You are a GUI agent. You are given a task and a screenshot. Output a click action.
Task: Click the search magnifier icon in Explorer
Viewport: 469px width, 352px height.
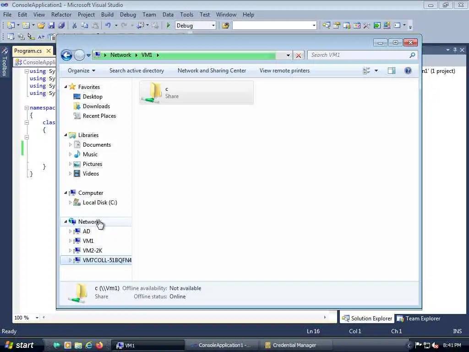(x=412, y=55)
